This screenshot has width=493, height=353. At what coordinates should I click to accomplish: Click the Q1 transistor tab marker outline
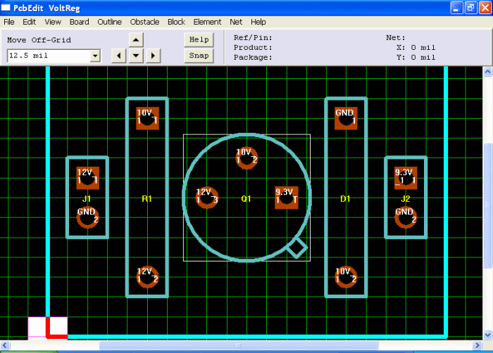(x=297, y=248)
